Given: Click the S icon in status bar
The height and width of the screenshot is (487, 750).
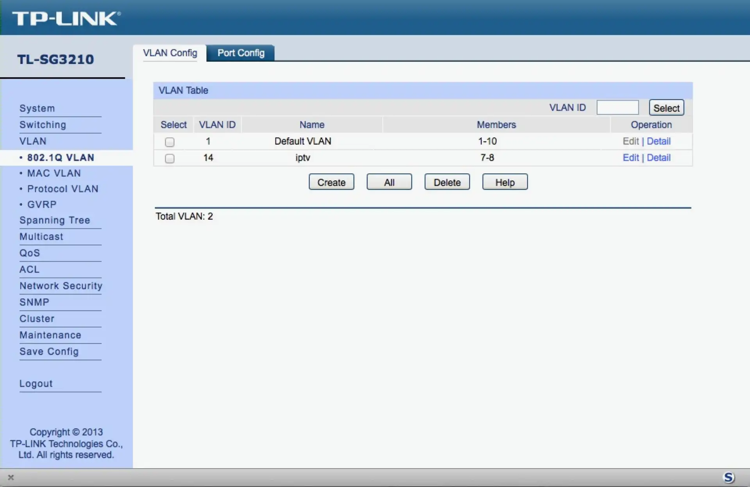Looking at the screenshot, I should click(729, 477).
